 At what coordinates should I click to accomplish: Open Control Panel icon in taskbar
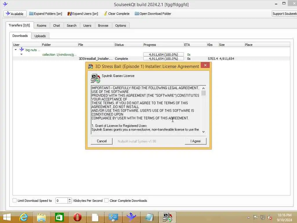click(x=113, y=217)
